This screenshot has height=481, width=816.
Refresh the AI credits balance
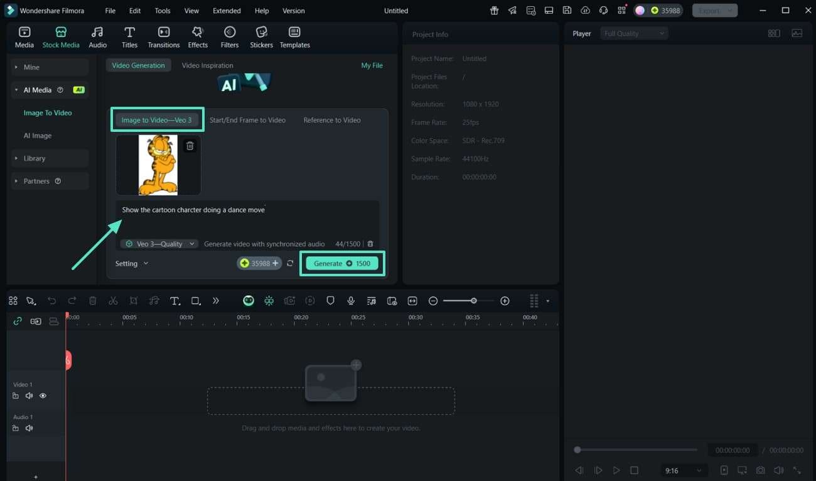[290, 263]
